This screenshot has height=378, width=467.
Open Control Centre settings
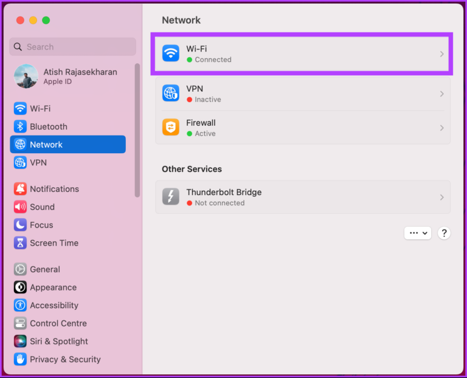point(50,323)
